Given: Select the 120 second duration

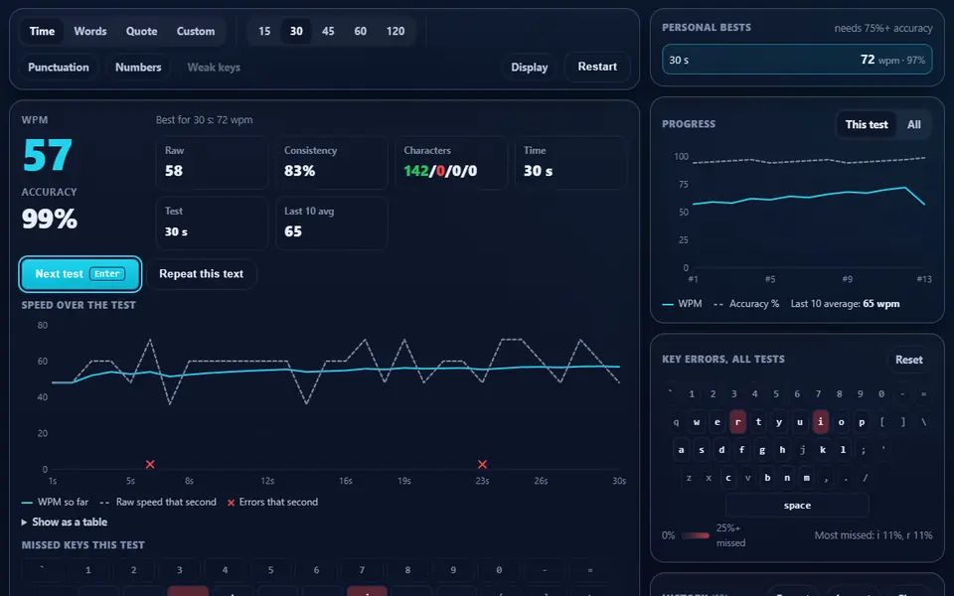Looking at the screenshot, I should (395, 31).
